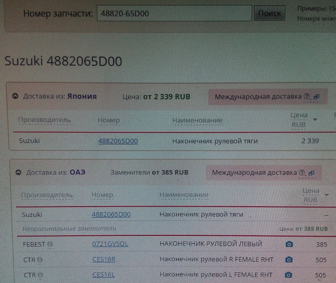
Task: Click Международная доставка label in ОАЭ section
Action: coord(254,173)
